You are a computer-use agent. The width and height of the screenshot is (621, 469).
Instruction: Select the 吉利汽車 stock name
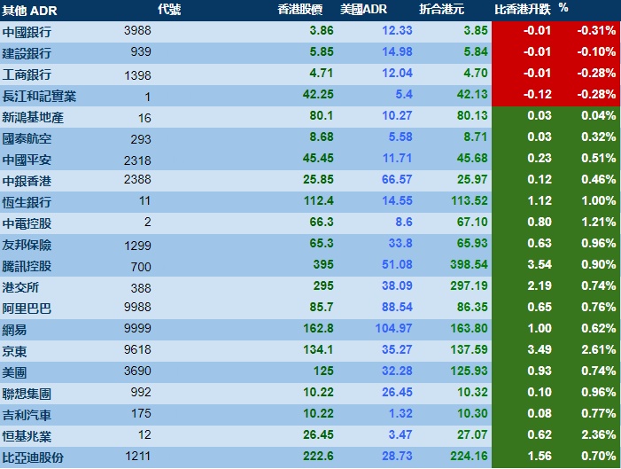coord(27,415)
